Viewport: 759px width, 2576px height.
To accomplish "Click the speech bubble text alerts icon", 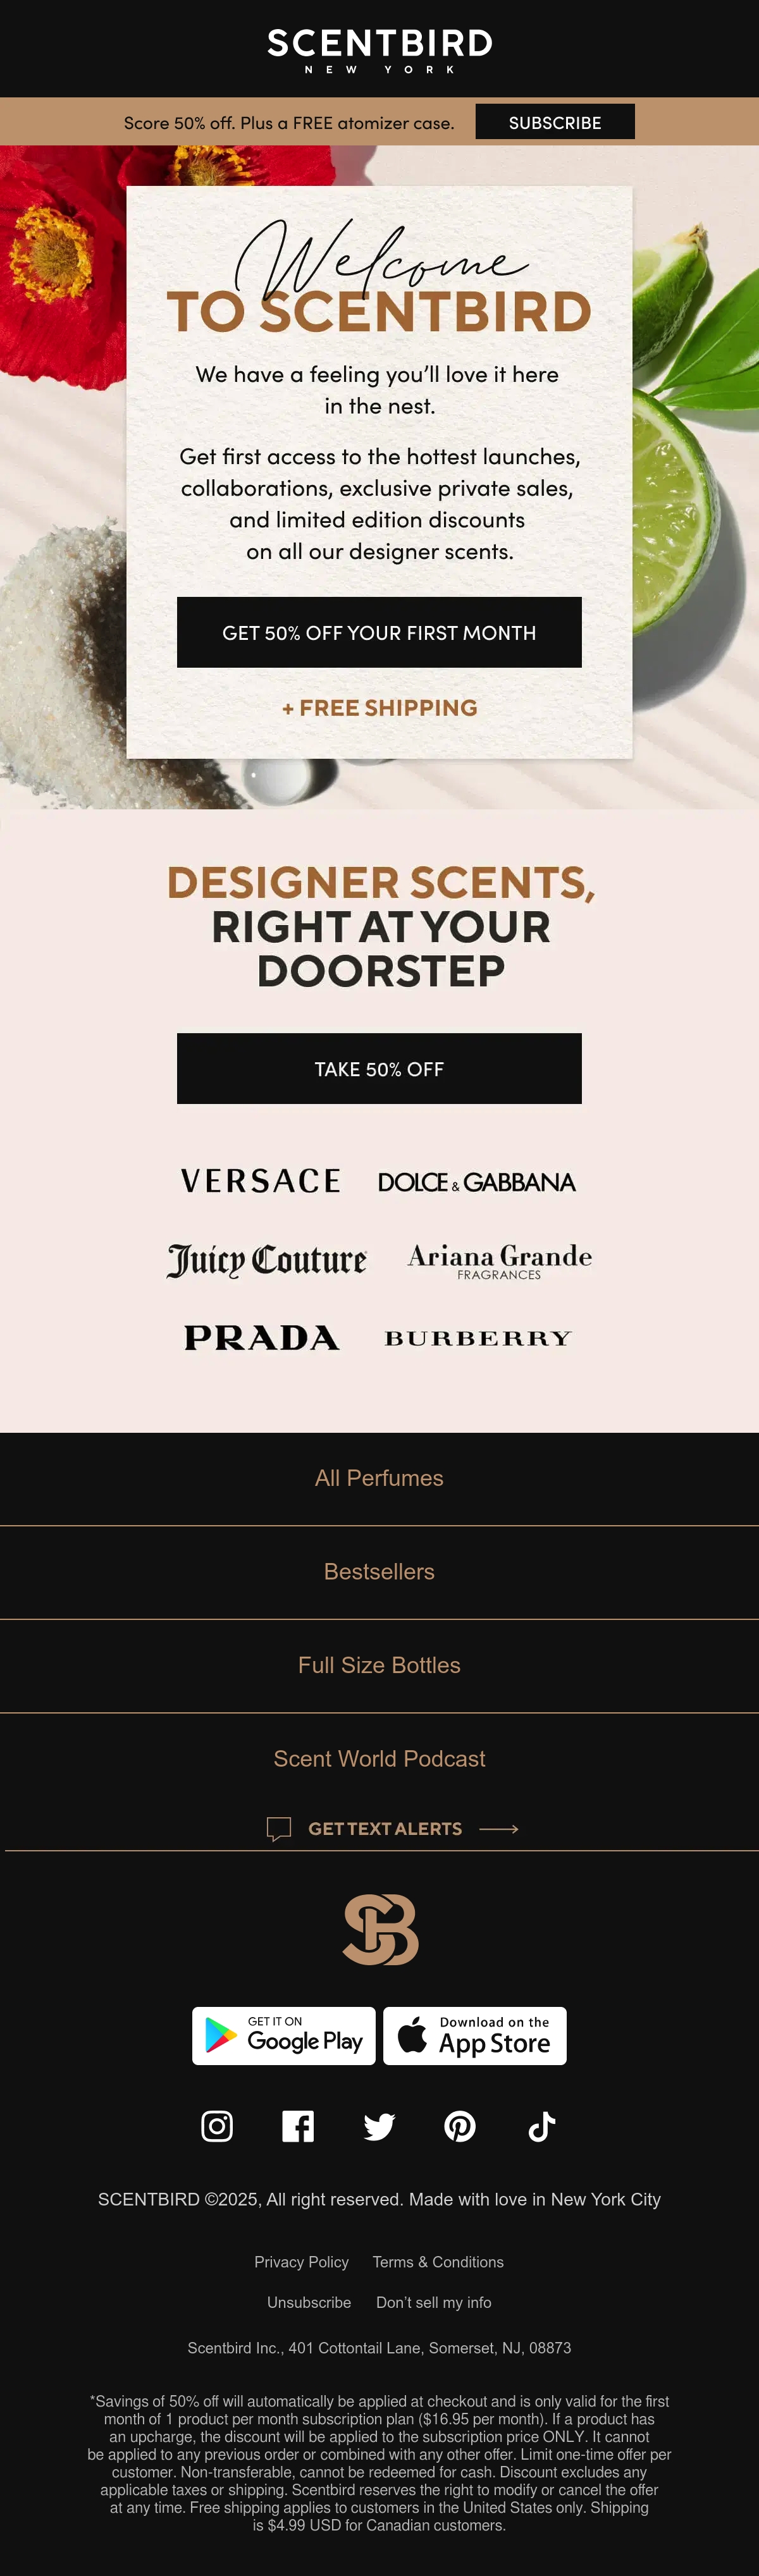I will pos(279,1828).
